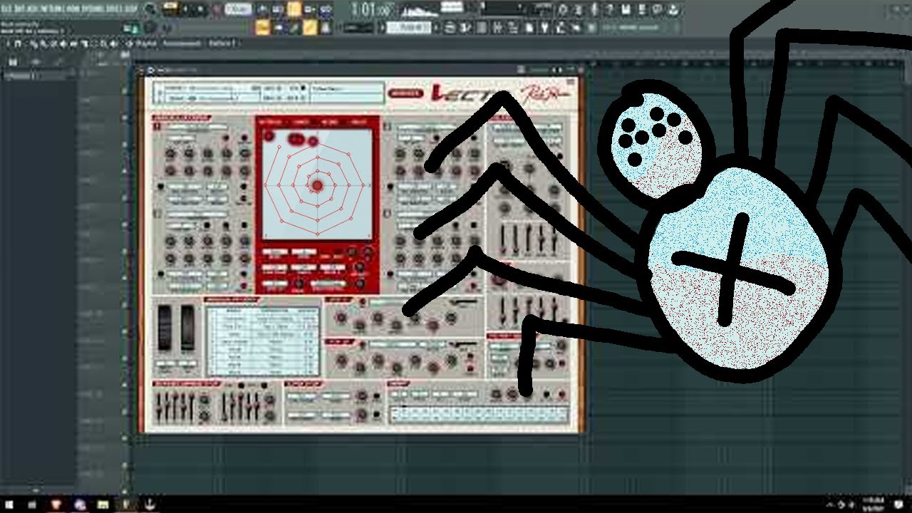This screenshot has height=513, width=912.
Task: Click the Start button on Windows taskbar
Action: pyautogui.click(x=10, y=504)
